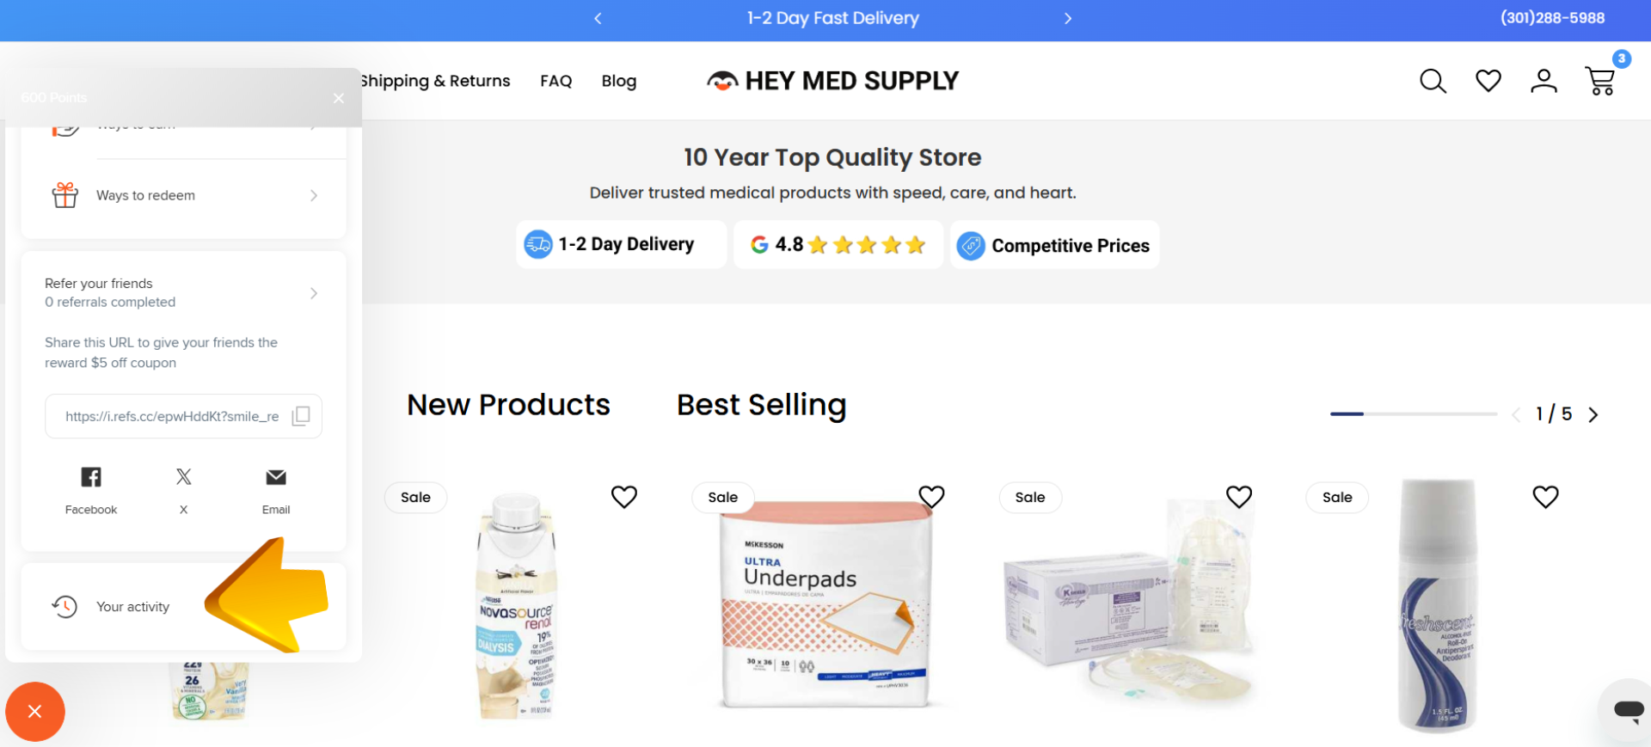This screenshot has height=747, width=1651.
Task: Expand Refer your friends section
Action: (184, 293)
